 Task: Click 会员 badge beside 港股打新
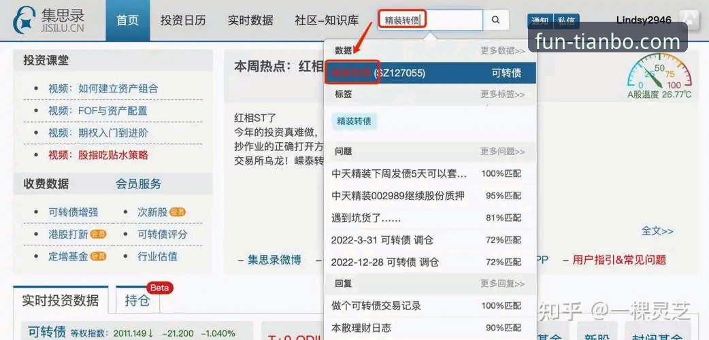click(98, 234)
